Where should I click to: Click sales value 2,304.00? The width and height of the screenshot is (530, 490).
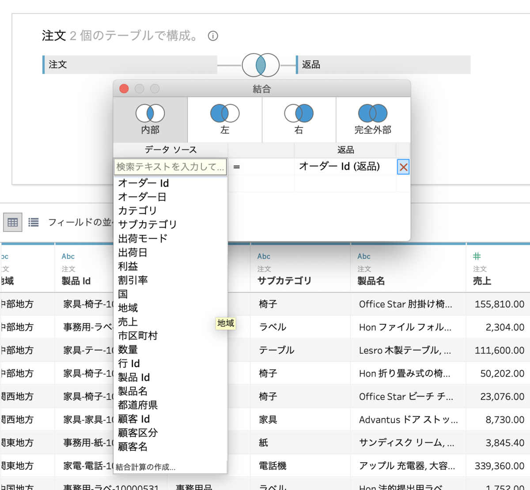click(505, 327)
